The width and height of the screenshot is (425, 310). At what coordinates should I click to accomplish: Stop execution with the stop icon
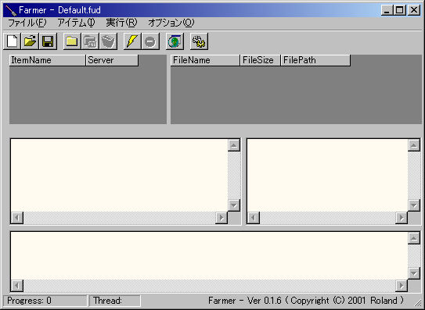[x=150, y=41]
